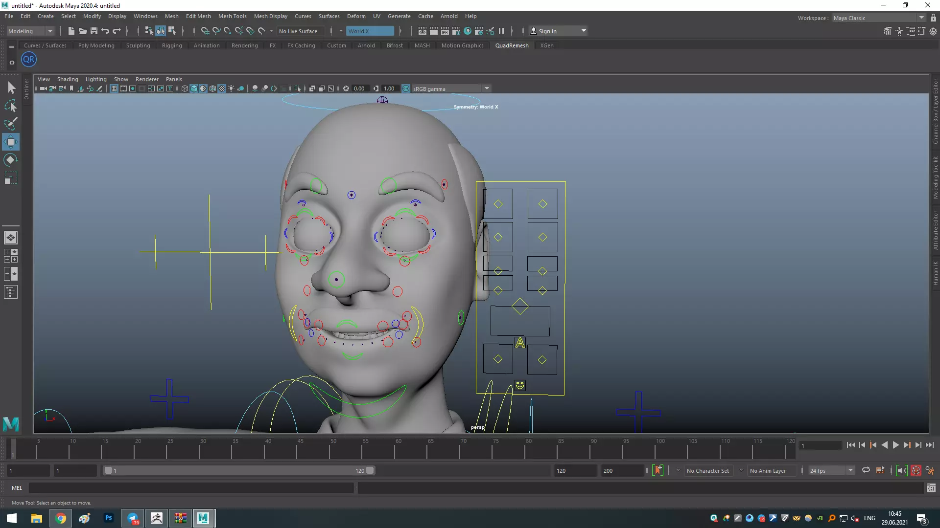Open the sRGB gamma view transform dropdown

(487, 88)
